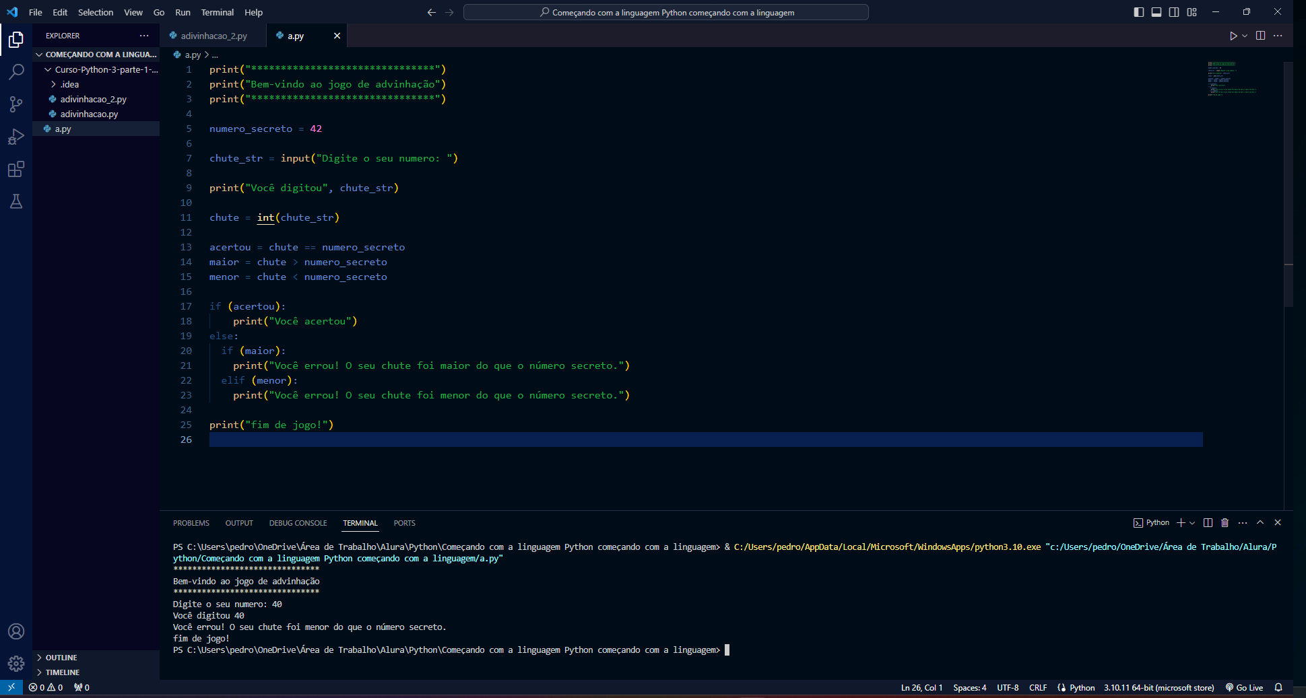
Task: Open the Manage gear icon
Action: tap(16, 664)
